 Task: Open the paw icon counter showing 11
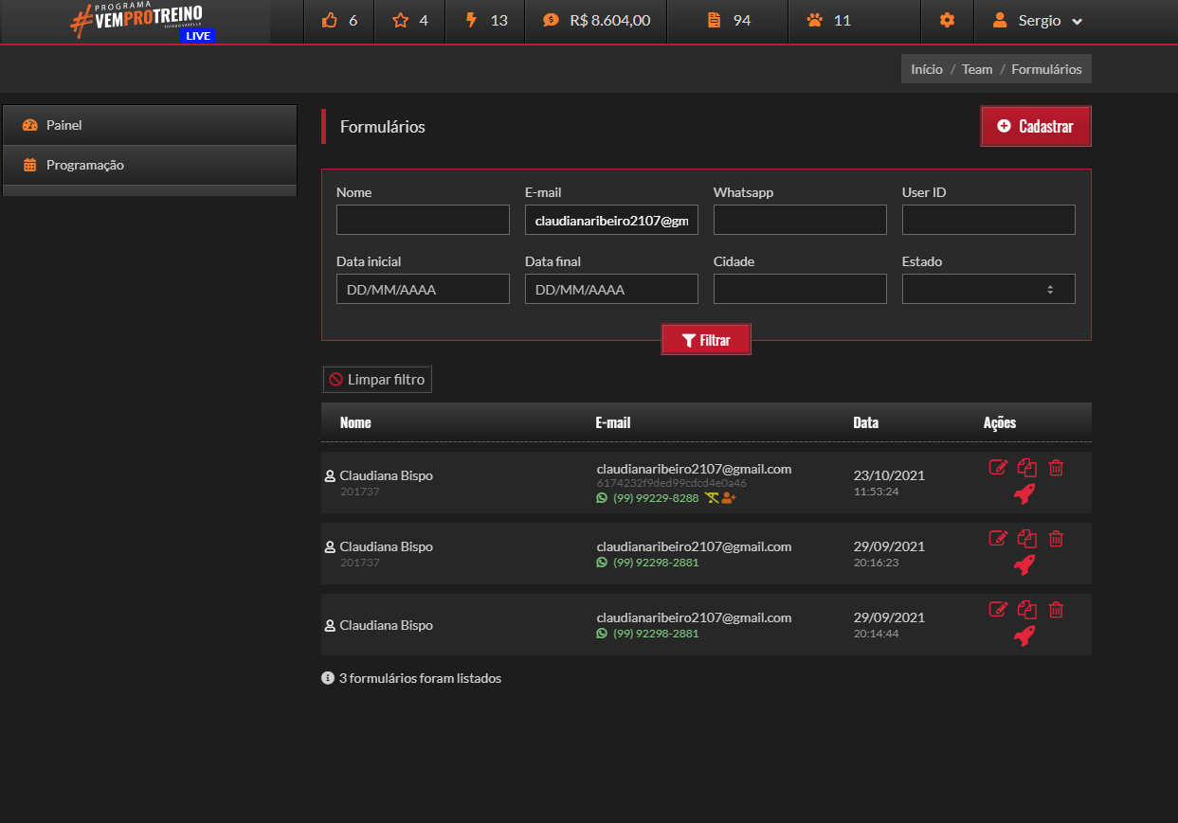tap(829, 21)
